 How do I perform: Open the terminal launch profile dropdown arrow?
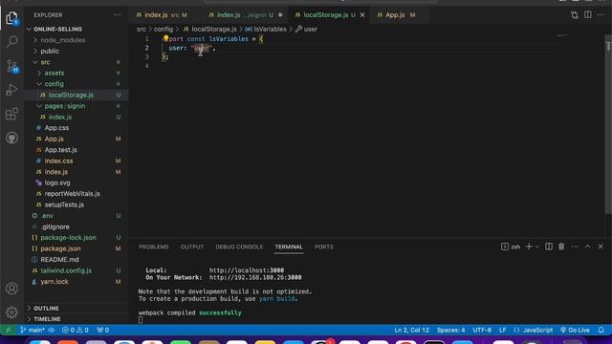coord(537,247)
